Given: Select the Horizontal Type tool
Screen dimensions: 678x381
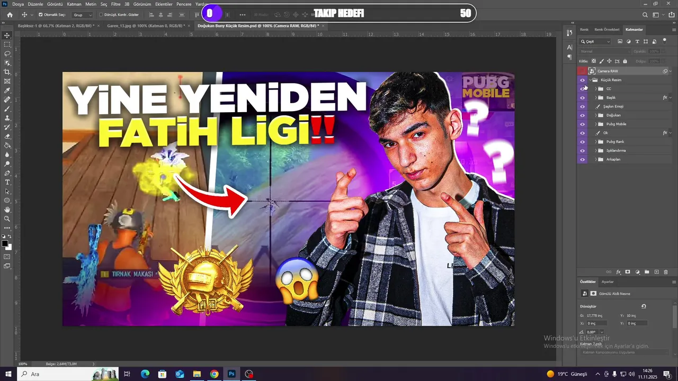Looking at the screenshot, I should pyautogui.click(x=7, y=182).
